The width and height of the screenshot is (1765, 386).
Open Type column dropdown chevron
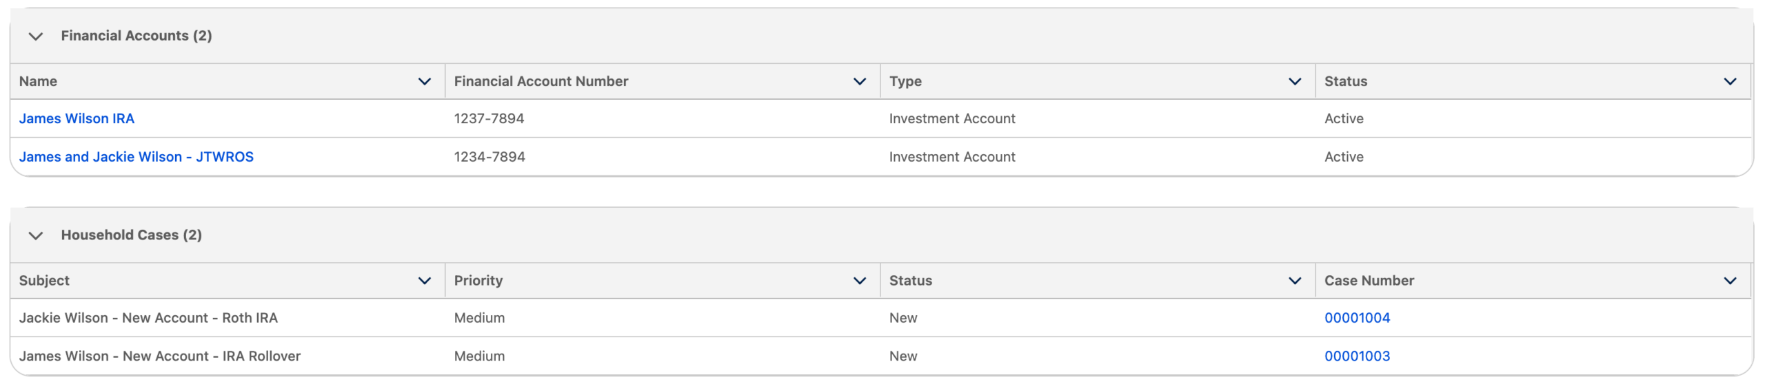[1294, 81]
